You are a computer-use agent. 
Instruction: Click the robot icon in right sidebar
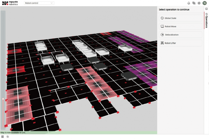point(206,9)
